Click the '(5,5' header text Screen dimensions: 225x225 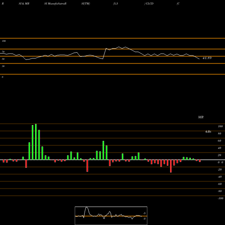pyautogui.click(x=116, y=4)
